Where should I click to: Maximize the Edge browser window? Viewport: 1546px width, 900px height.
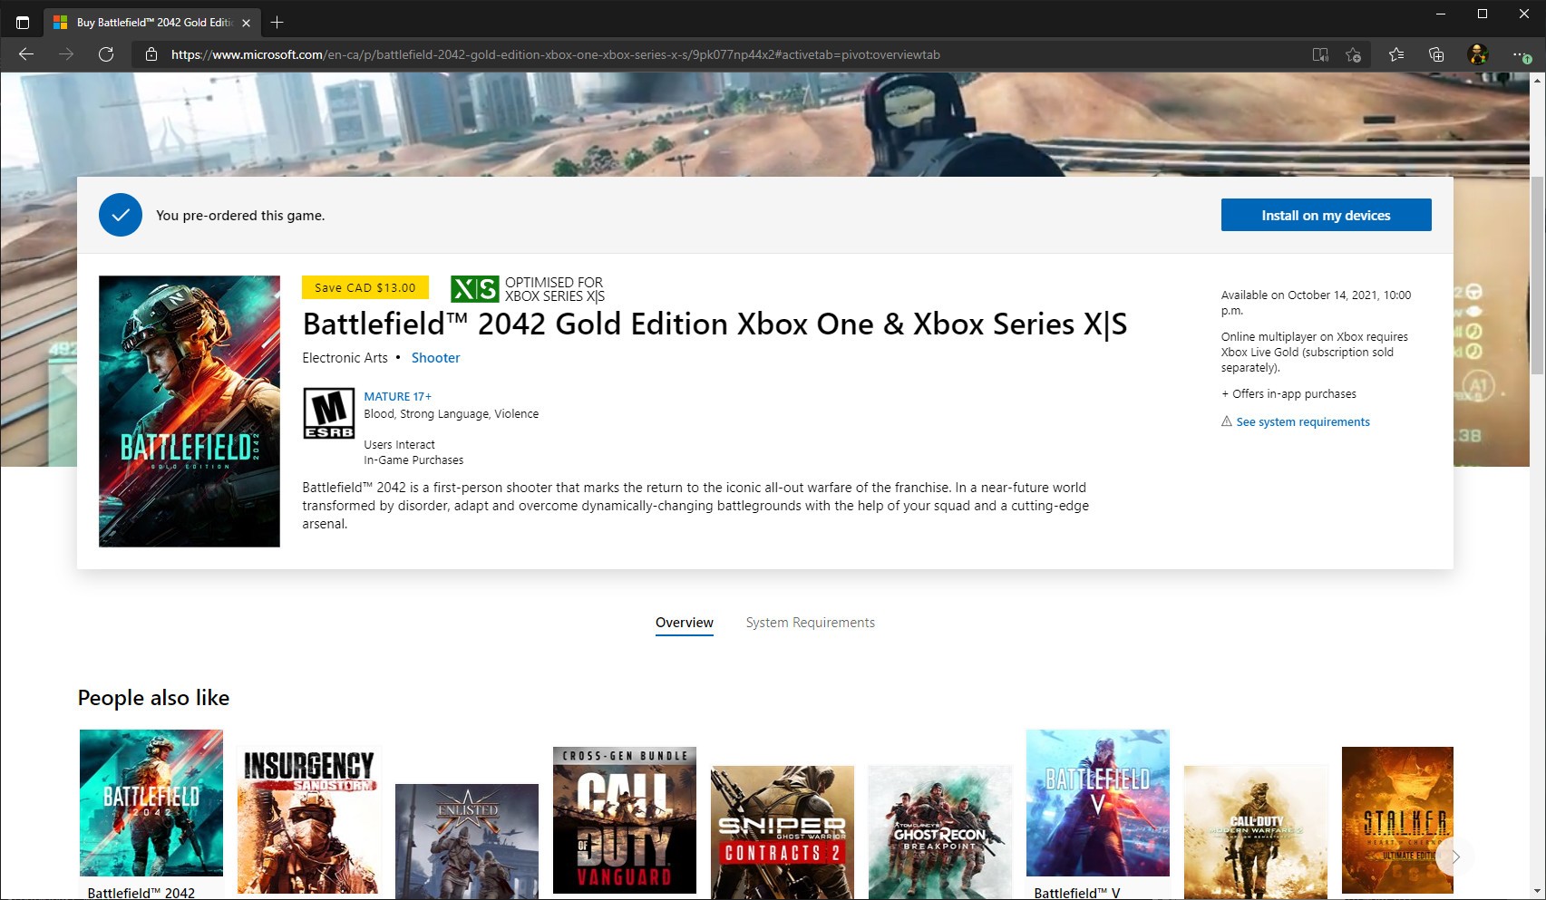(x=1483, y=14)
